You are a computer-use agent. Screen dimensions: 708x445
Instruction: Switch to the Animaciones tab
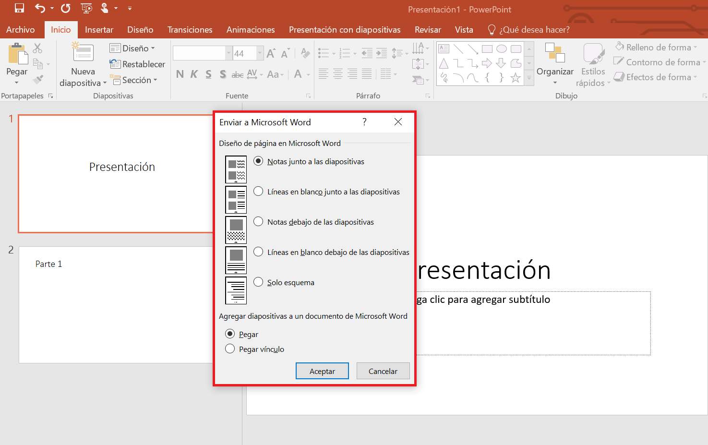point(251,30)
